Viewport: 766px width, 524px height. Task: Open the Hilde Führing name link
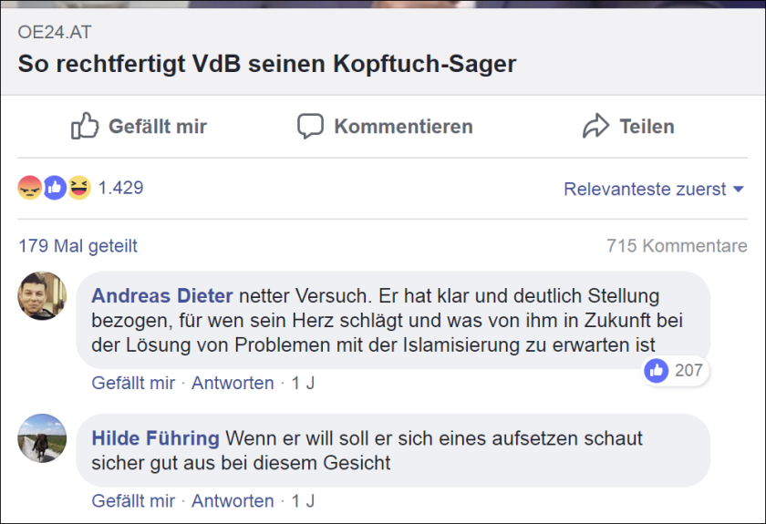tap(154, 439)
